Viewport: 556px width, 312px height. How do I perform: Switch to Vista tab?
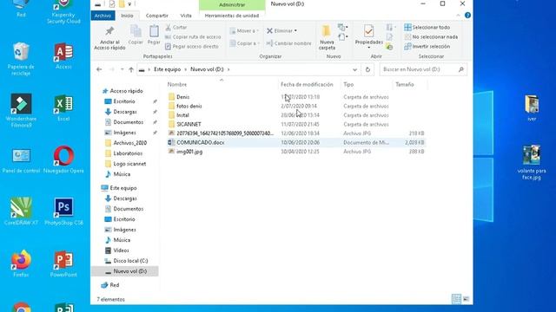pyautogui.click(x=186, y=16)
